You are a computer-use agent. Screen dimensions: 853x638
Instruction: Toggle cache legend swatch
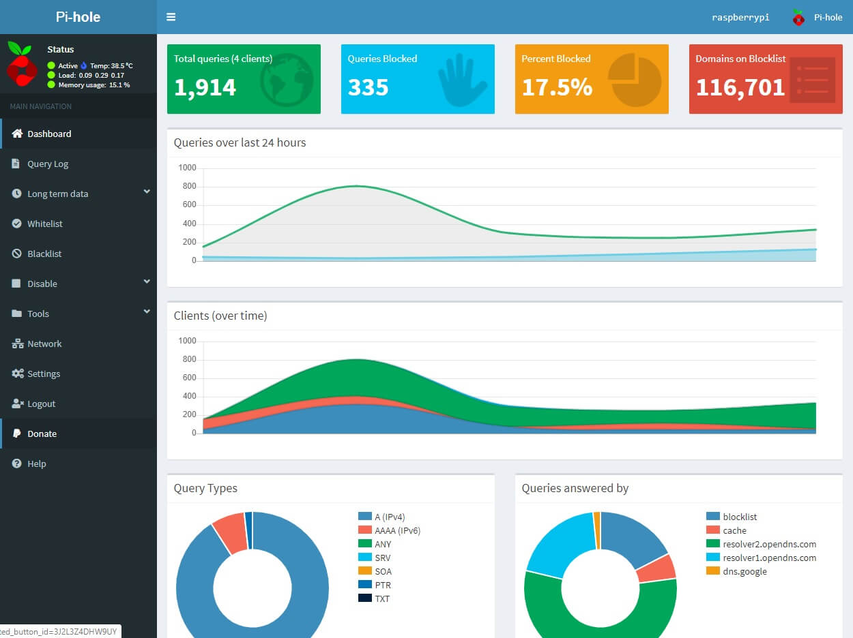[713, 530]
